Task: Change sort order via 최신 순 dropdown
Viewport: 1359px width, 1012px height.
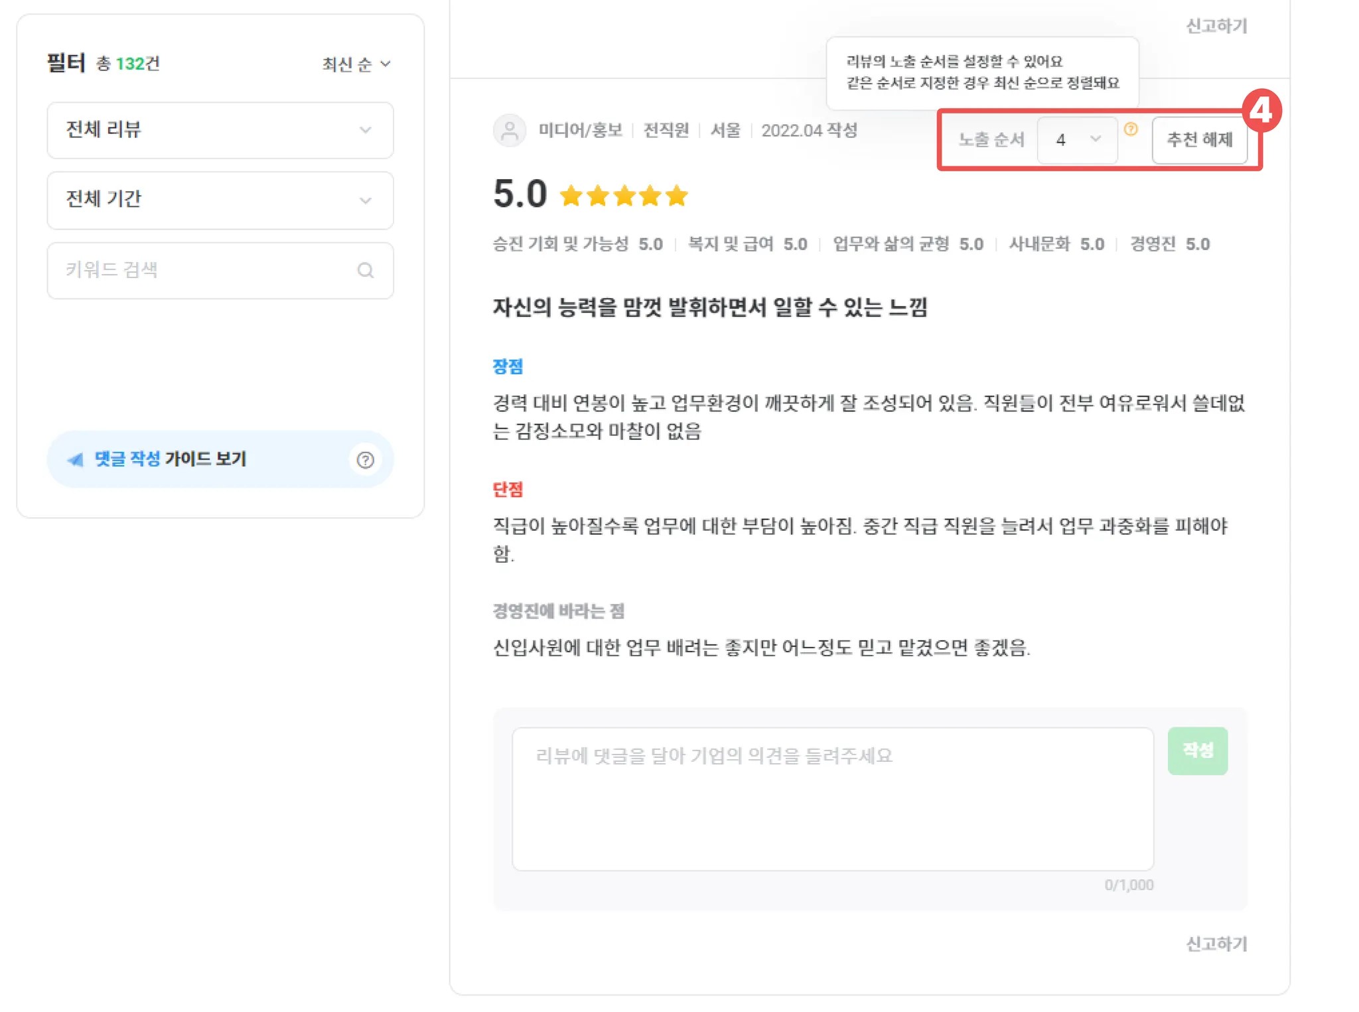Action: tap(356, 64)
